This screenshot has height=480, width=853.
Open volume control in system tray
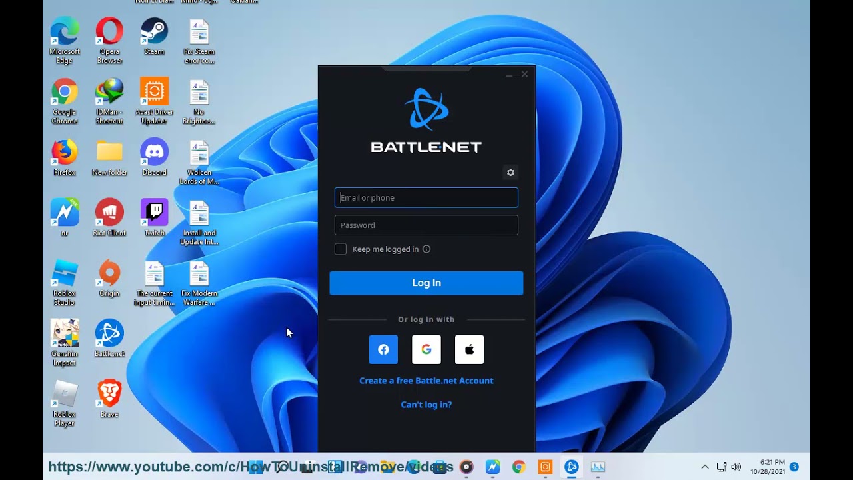[736, 467]
